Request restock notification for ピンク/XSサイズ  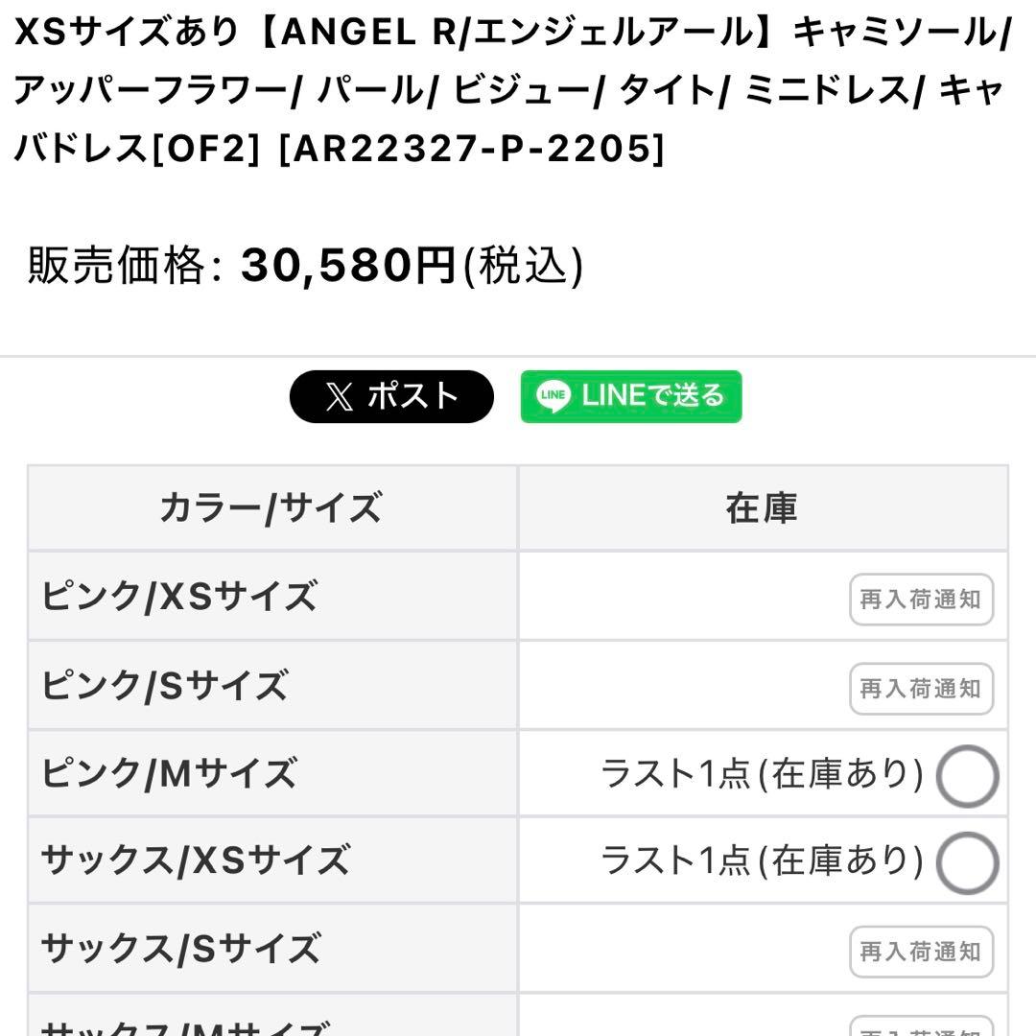point(920,601)
